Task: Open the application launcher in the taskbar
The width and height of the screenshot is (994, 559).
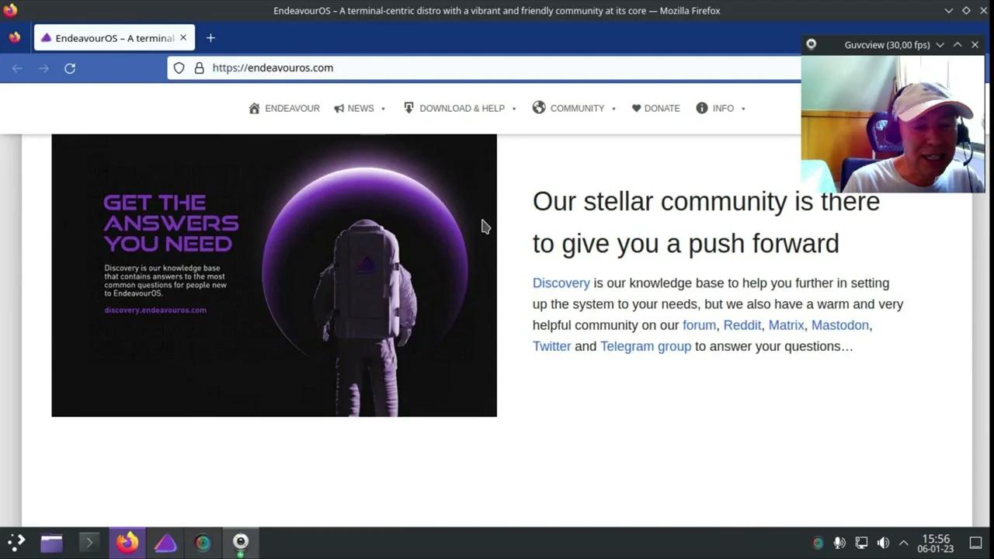Action: [16, 543]
